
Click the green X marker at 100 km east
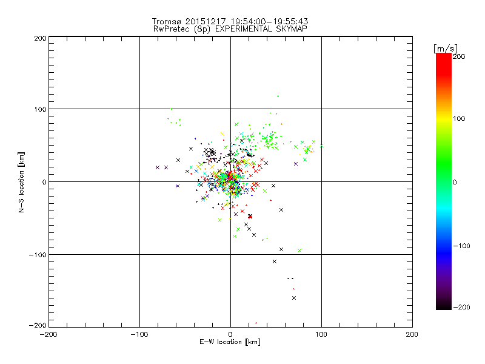pos(321,146)
